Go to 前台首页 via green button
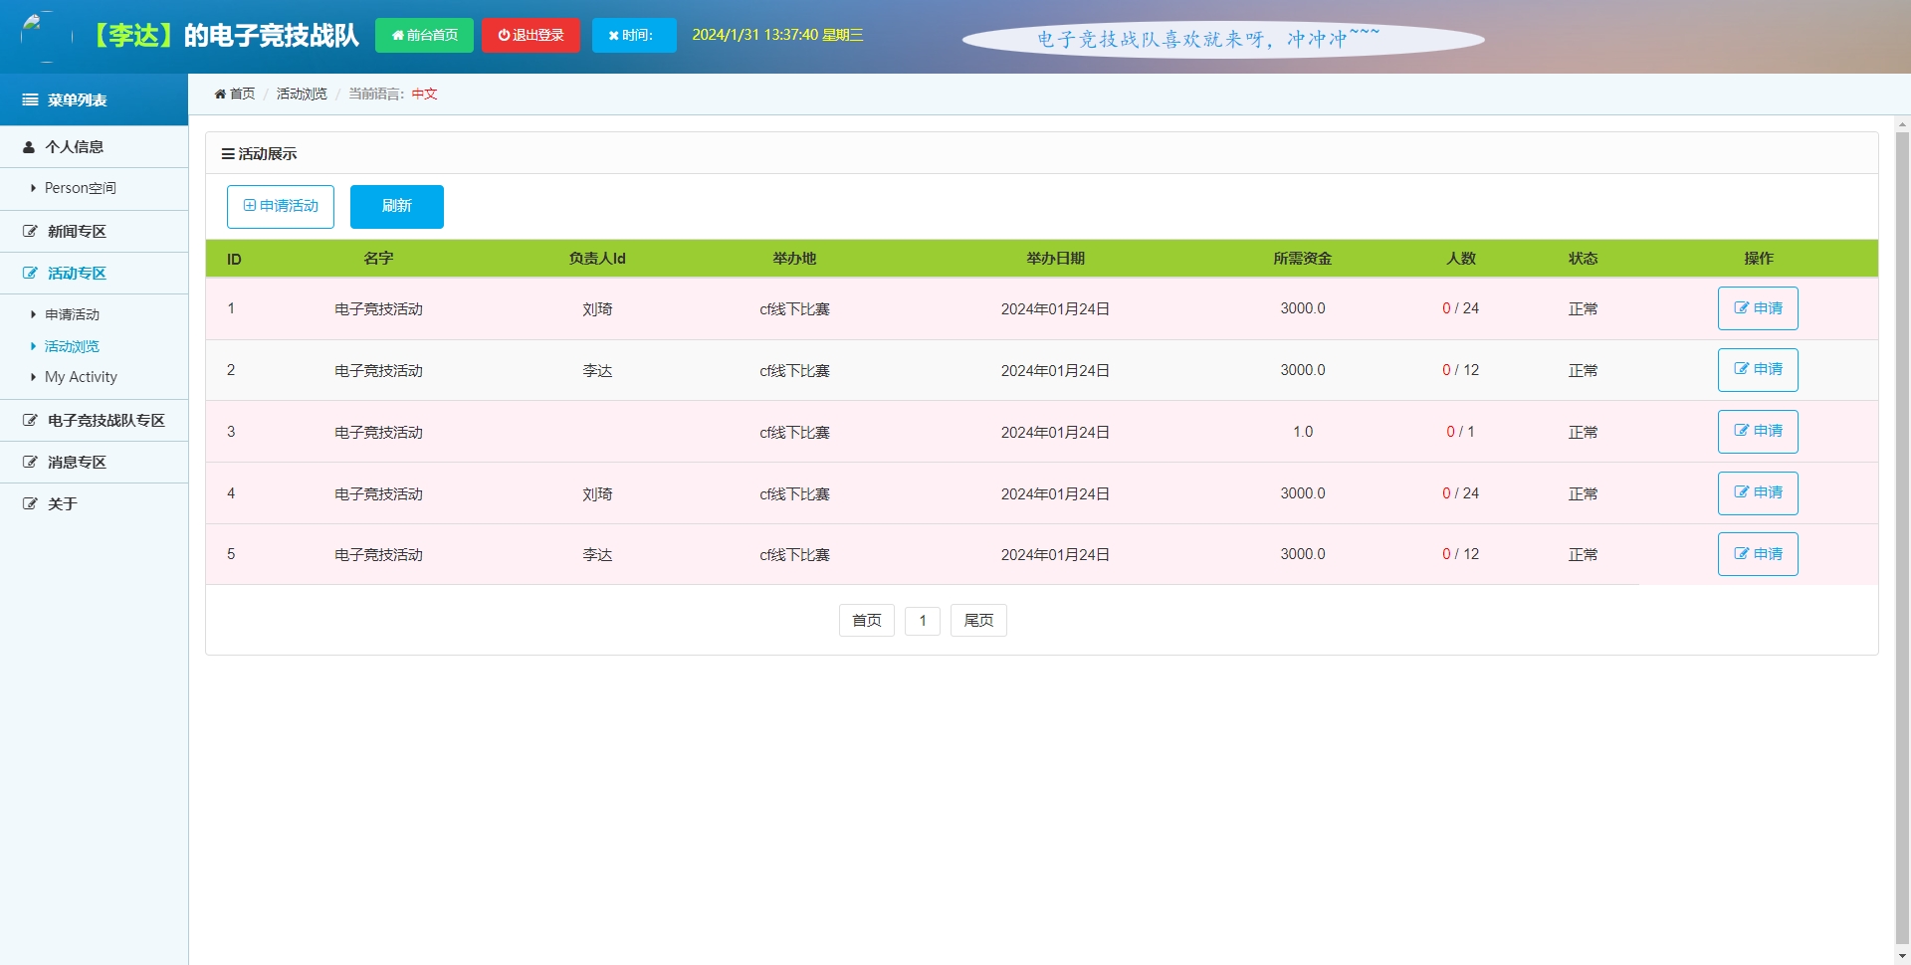 point(424,35)
